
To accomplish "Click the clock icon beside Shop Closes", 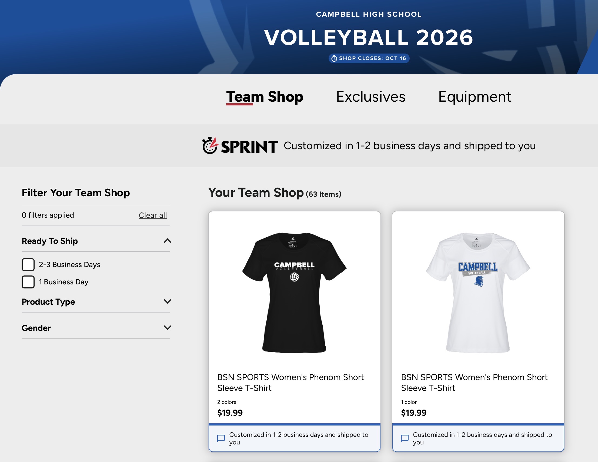I will (x=334, y=58).
